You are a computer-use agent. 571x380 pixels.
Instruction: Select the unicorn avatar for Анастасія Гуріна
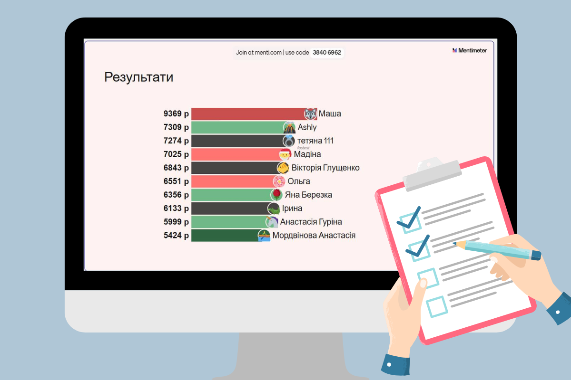(272, 222)
